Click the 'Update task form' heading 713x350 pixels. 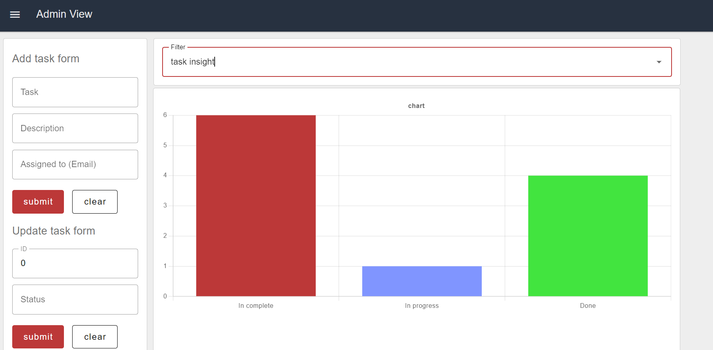pos(54,231)
